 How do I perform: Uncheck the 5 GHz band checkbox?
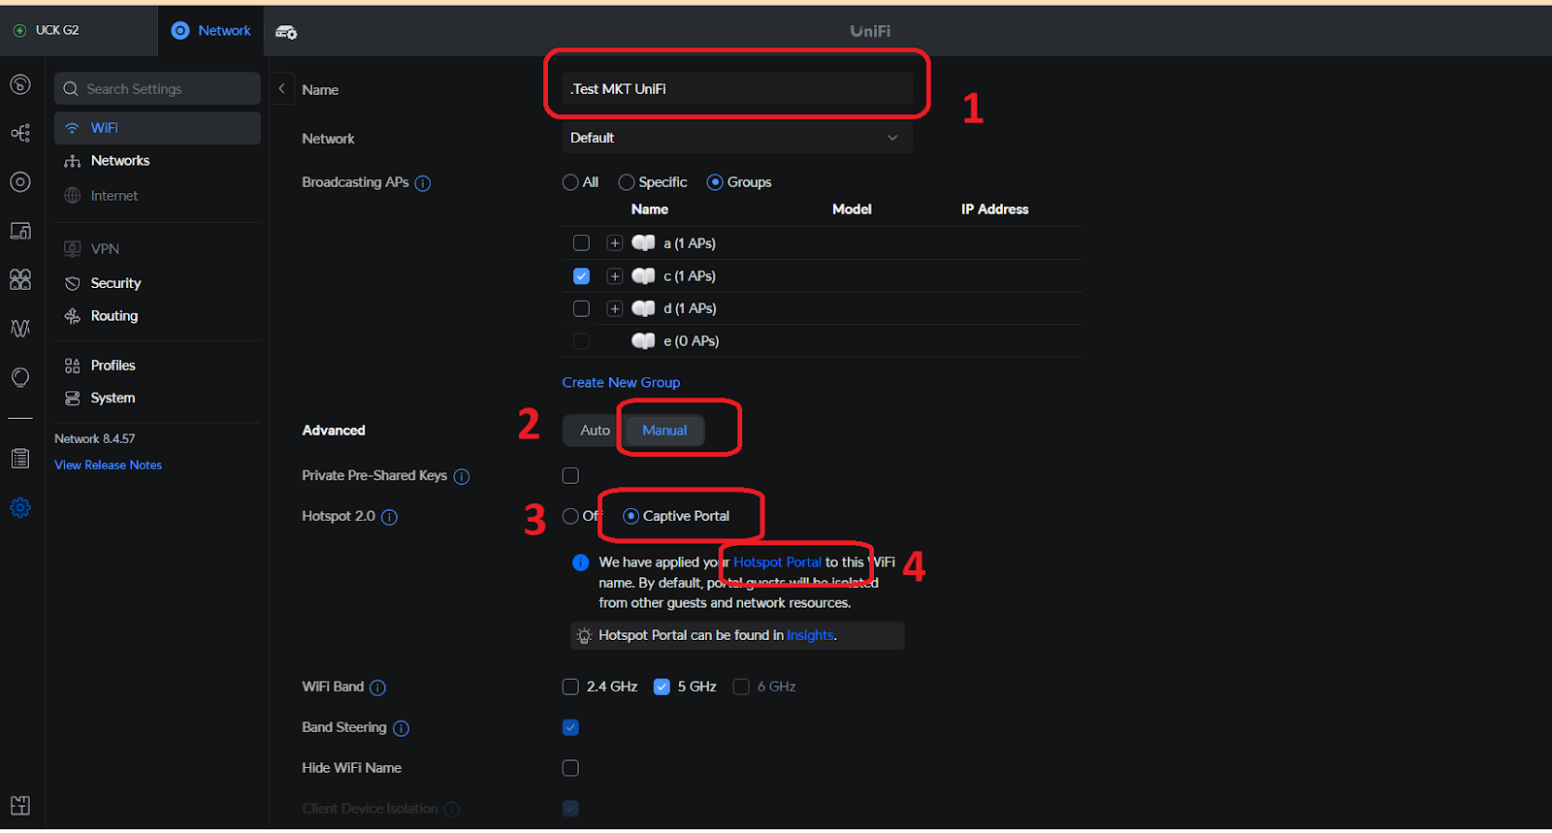[662, 687]
